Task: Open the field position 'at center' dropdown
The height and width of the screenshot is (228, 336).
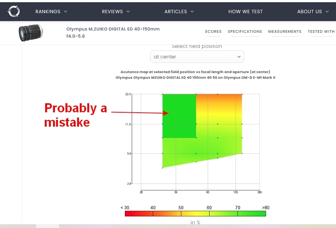Action: (x=197, y=57)
